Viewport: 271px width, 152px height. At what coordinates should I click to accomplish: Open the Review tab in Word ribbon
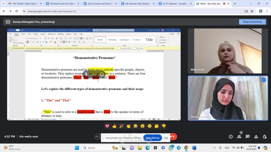(x=69, y=34)
